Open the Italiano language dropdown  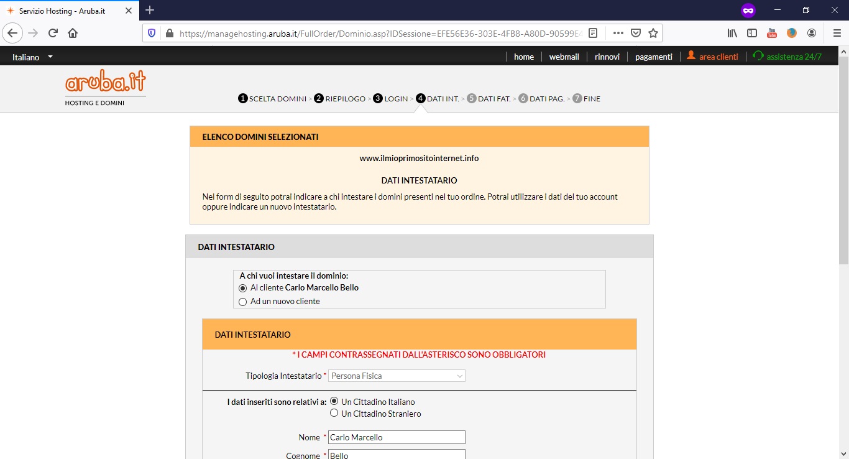32,57
